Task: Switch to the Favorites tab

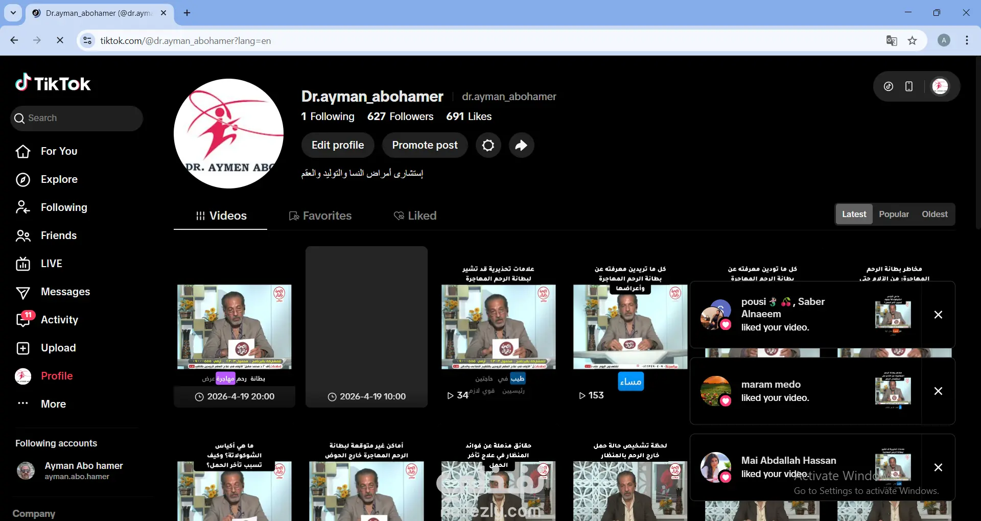Action: pos(320,216)
